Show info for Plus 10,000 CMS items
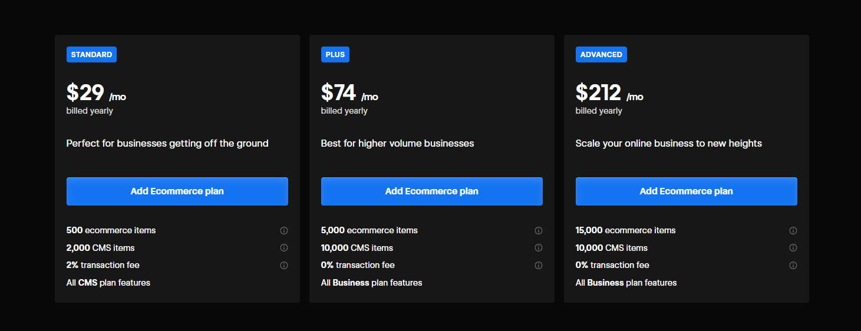 539,248
